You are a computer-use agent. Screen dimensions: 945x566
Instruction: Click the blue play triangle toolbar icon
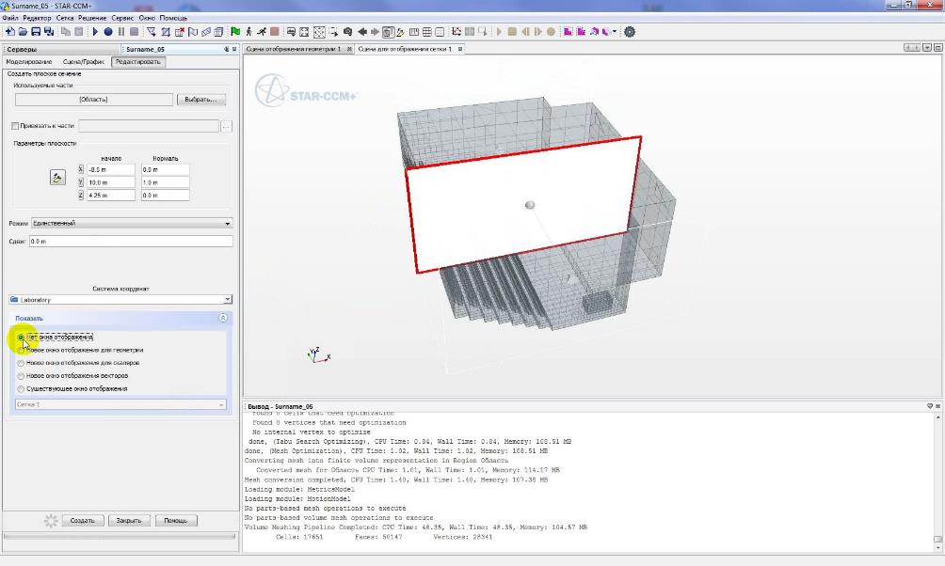(x=95, y=31)
